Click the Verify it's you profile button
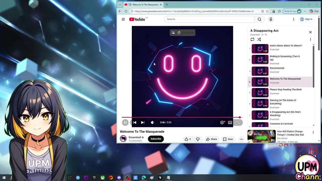This screenshot has width=322, height=181. point(292,11)
